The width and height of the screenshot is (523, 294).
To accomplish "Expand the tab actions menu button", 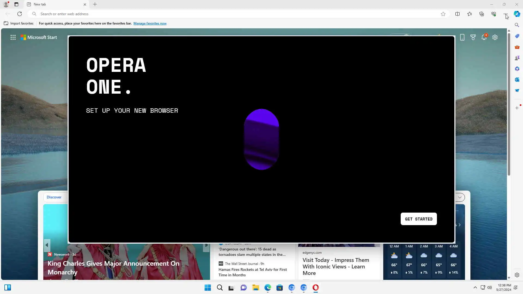I will coord(16,4).
